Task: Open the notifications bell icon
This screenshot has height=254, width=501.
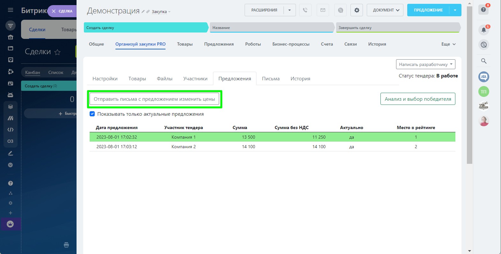Action: click(x=483, y=30)
